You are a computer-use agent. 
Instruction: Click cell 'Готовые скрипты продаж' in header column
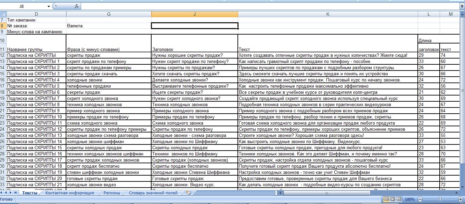click(195, 178)
